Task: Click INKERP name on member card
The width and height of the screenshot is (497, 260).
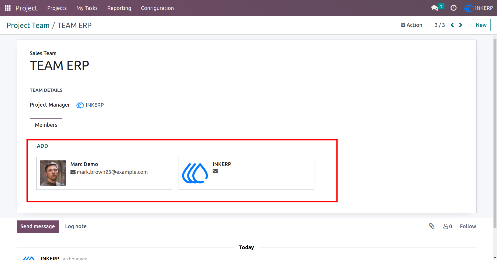Action: click(x=222, y=164)
